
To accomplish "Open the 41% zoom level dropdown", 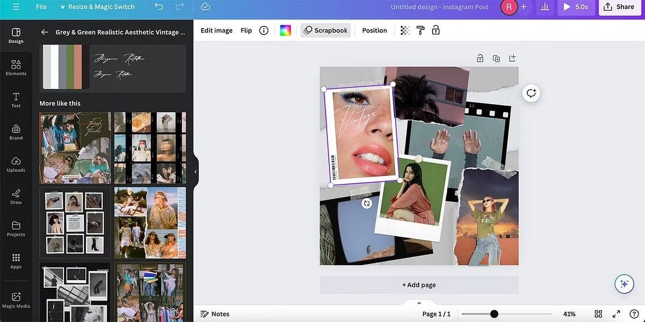I will pyautogui.click(x=569, y=314).
